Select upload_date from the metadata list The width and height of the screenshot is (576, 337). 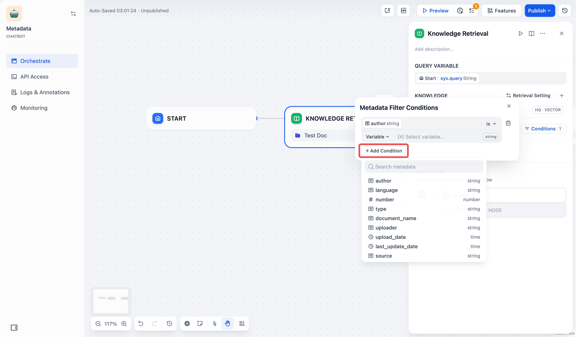pos(390,237)
